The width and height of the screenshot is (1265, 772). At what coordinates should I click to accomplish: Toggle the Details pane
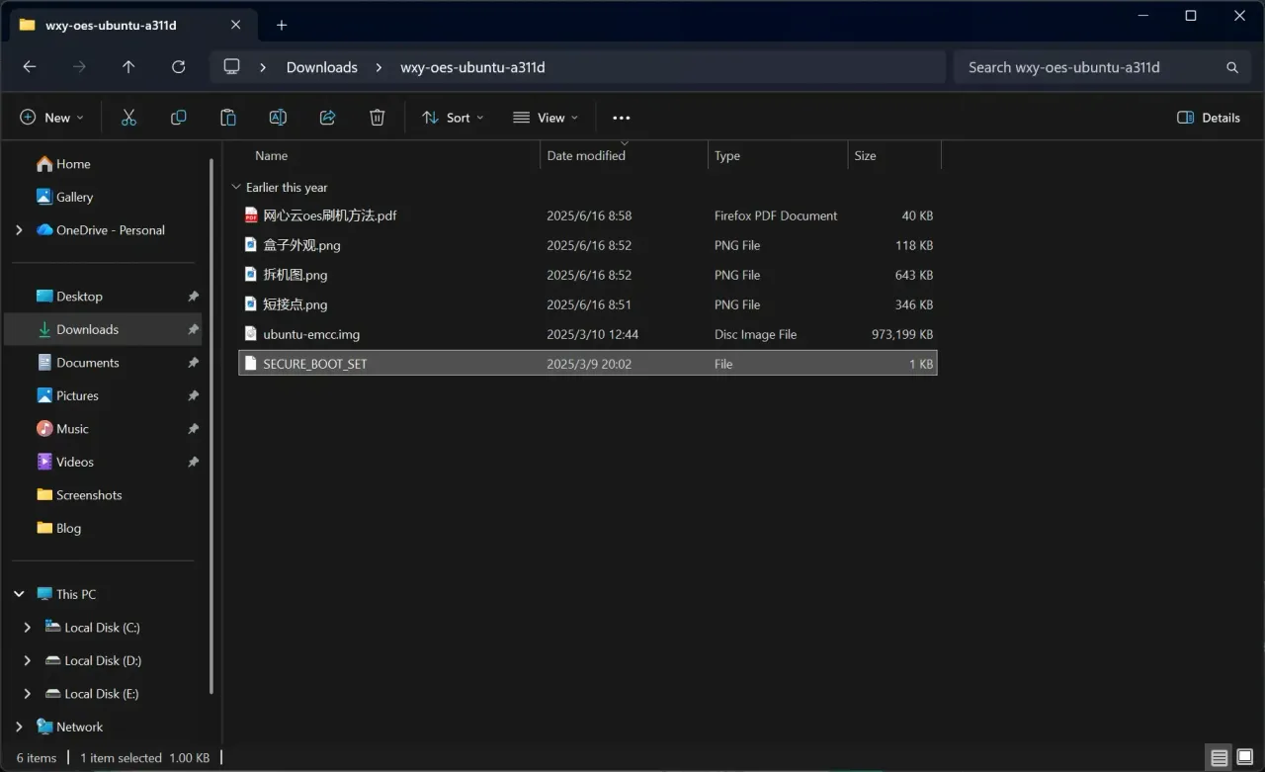(1209, 118)
